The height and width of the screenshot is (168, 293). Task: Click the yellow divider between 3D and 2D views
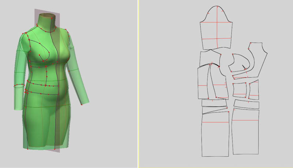tap(138, 84)
